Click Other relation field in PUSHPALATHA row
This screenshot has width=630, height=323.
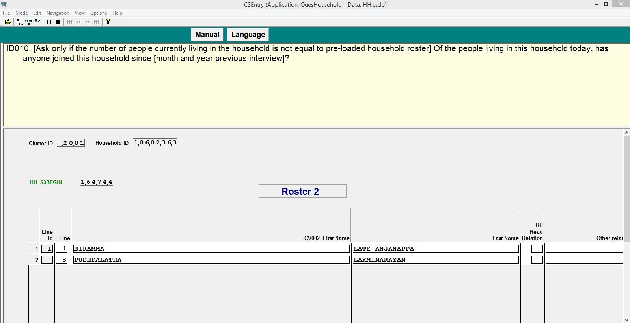tap(584, 260)
